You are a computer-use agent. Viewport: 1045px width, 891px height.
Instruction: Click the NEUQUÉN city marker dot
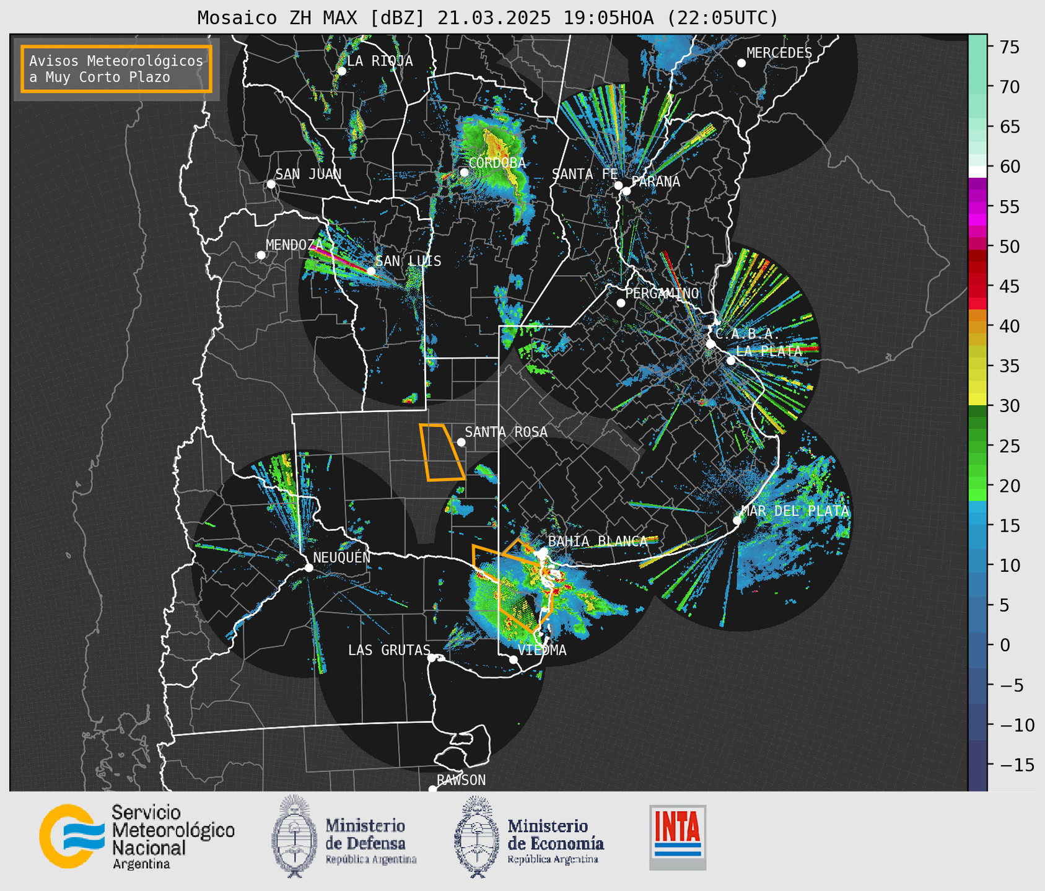[308, 568]
